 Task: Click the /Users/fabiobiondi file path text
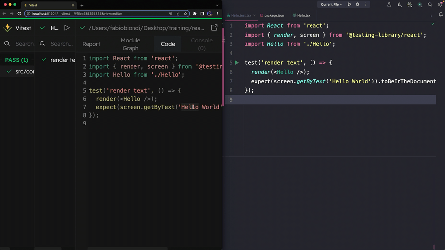point(146,28)
